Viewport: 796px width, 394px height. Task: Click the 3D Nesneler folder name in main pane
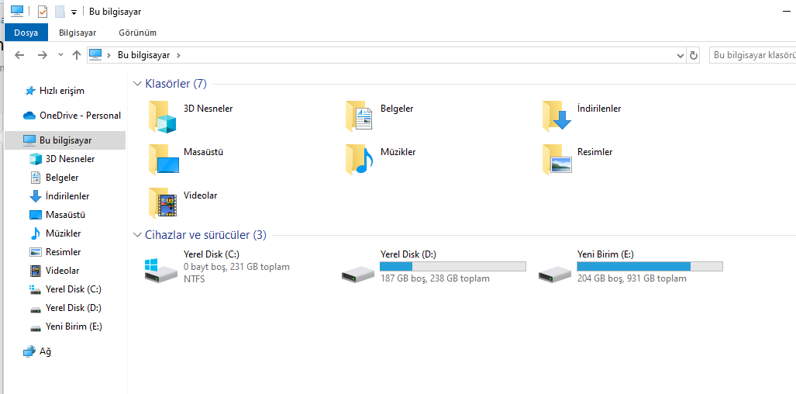(x=208, y=109)
